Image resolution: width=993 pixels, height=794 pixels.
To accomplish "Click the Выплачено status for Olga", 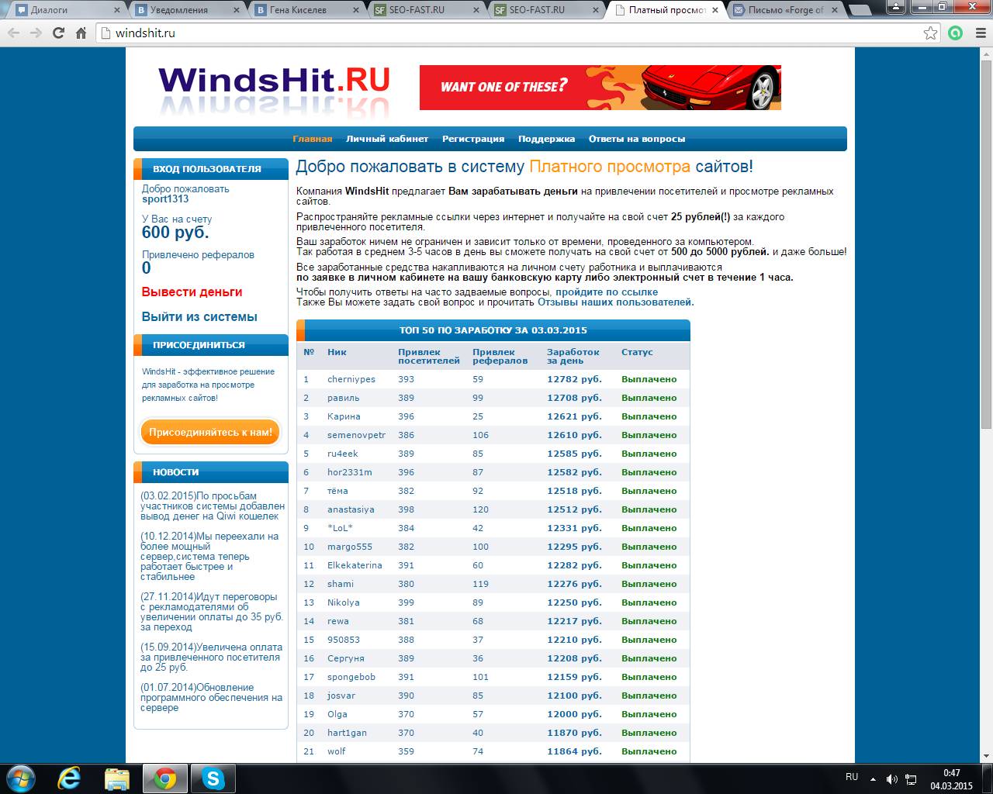I will pos(649,714).
